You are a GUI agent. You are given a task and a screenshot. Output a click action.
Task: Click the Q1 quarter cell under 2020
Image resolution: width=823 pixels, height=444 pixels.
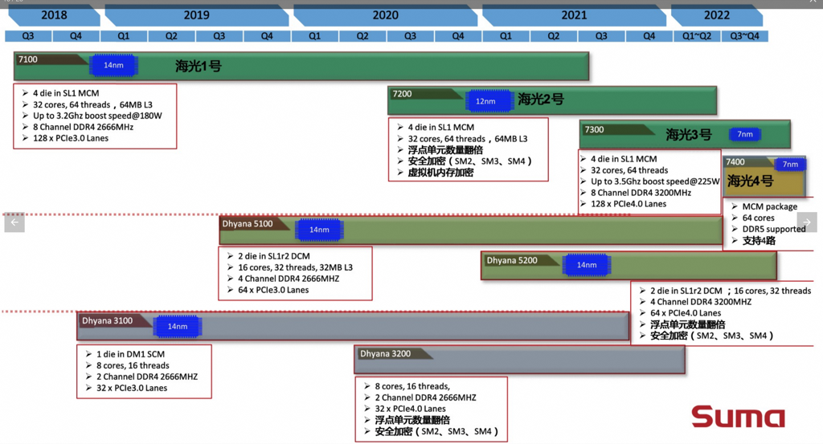tap(314, 36)
